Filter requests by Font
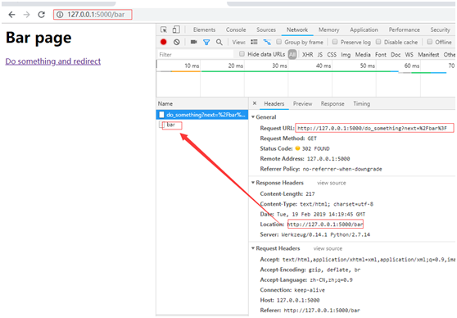This screenshot has height=318, width=457. (381, 55)
